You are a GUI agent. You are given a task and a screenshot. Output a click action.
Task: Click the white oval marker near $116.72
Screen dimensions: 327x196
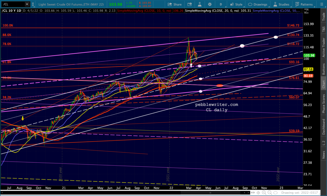[242, 46]
